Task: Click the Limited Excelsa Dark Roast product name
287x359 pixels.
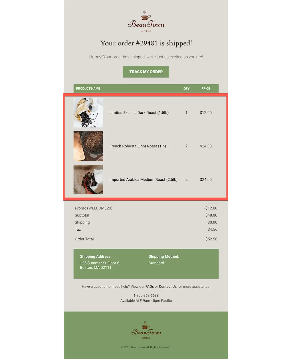Action: 139,113
